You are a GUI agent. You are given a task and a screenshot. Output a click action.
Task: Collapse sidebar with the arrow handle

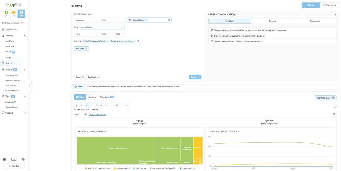click(30, 85)
